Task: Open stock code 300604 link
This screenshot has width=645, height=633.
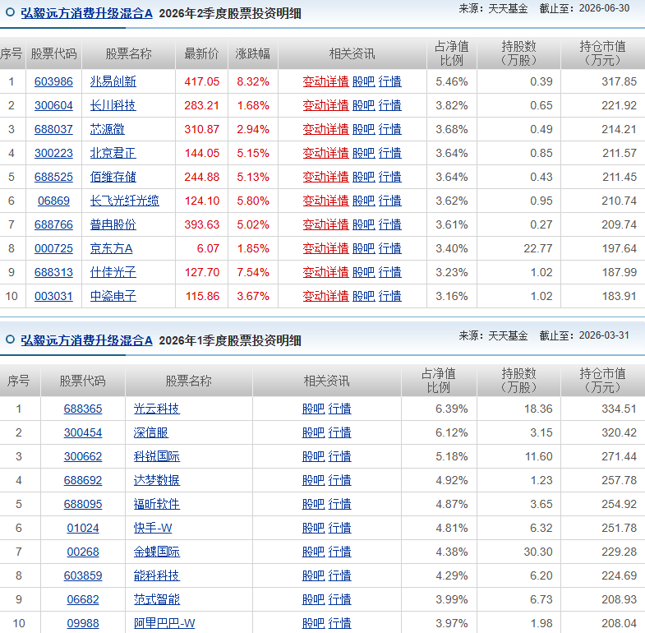Action: [x=53, y=105]
